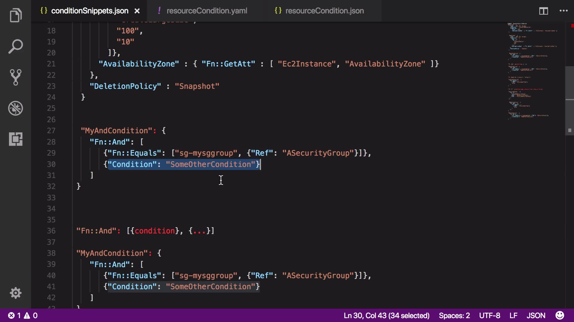Close the conditionSnippets.json tab

(137, 11)
